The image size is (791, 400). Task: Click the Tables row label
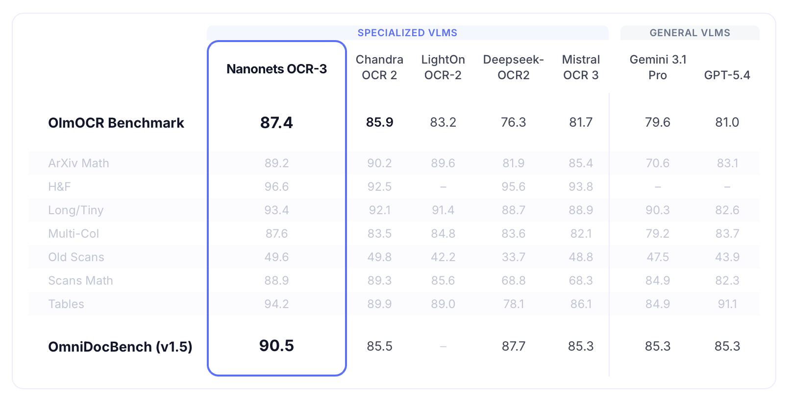pos(66,304)
